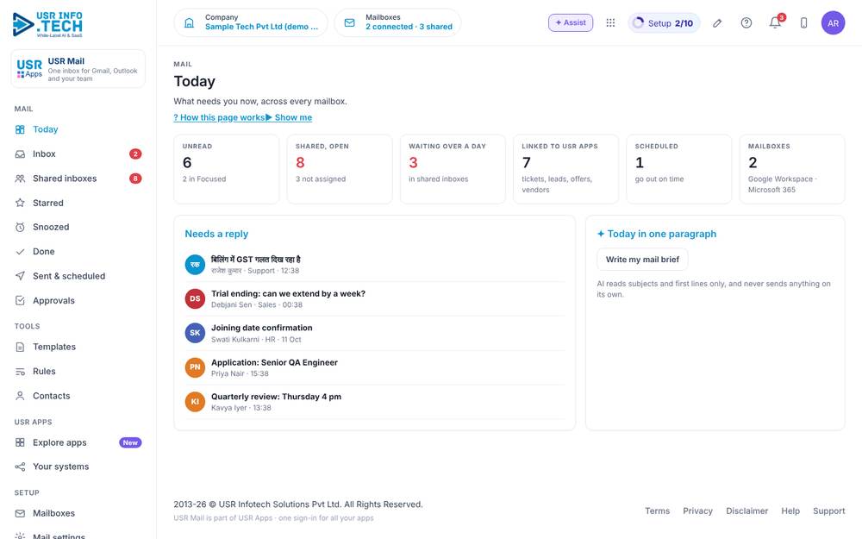Open the Setup 2/10 progress indicator

pyautogui.click(x=664, y=23)
